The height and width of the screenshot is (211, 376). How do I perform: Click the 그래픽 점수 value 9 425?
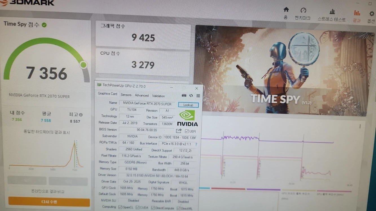[x=143, y=38]
